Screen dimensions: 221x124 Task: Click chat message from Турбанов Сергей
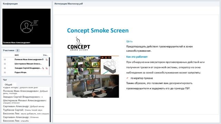pos(22,110)
